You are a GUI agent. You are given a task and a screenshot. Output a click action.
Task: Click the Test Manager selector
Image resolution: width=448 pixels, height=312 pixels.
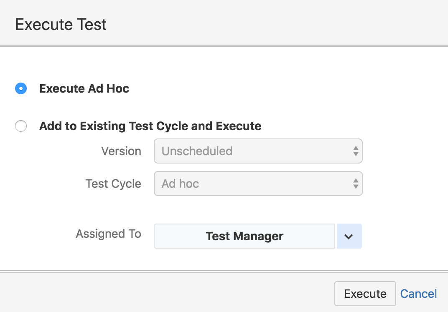[244, 236]
